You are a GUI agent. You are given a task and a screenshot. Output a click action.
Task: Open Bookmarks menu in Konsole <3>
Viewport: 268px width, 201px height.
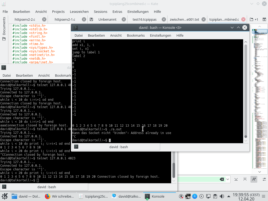pyautogui.click(x=136, y=35)
